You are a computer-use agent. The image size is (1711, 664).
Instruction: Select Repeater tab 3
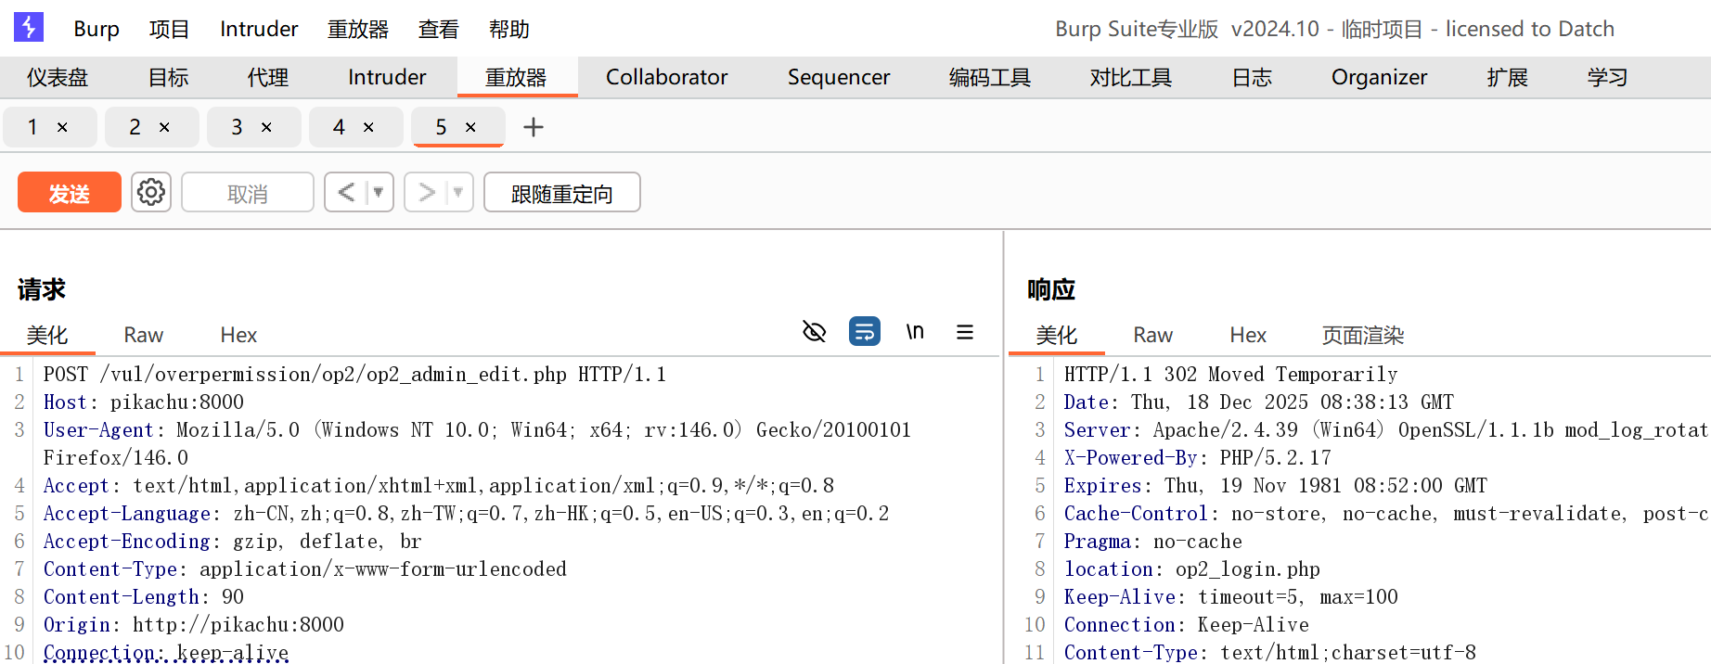tap(238, 127)
